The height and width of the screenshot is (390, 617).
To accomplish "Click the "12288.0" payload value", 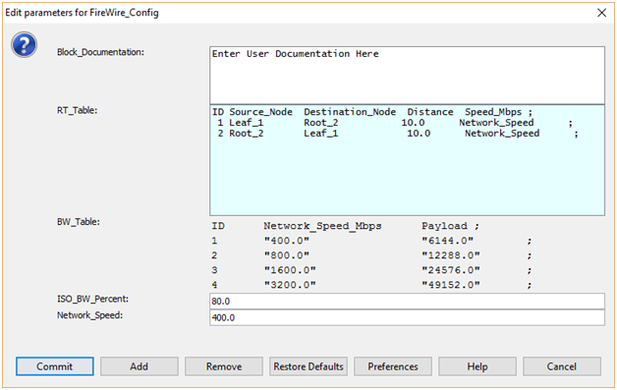I will 451,255.
